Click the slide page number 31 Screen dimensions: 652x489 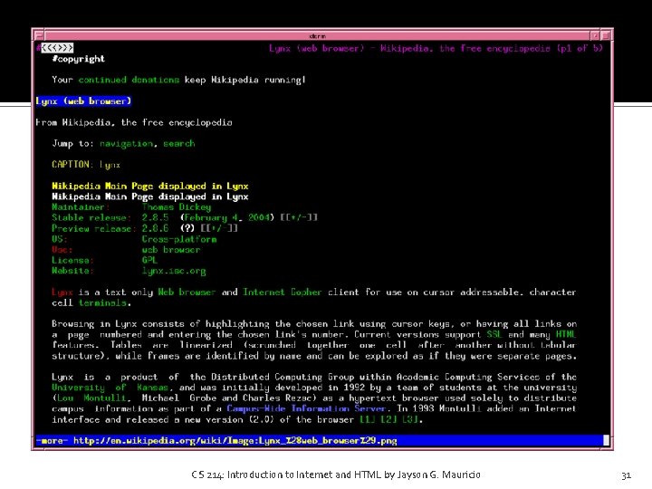(627, 475)
